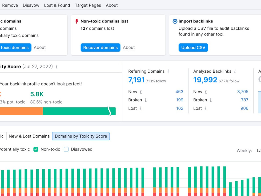Click the Recover domains button
This screenshot has height=196, width=261.
click(100, 48)
